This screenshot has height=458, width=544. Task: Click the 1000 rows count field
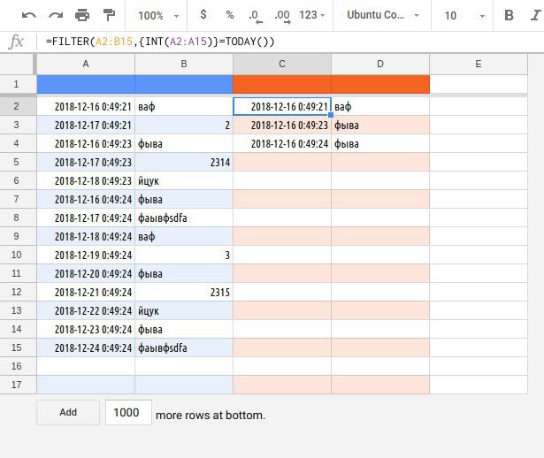tap(128, 412)
